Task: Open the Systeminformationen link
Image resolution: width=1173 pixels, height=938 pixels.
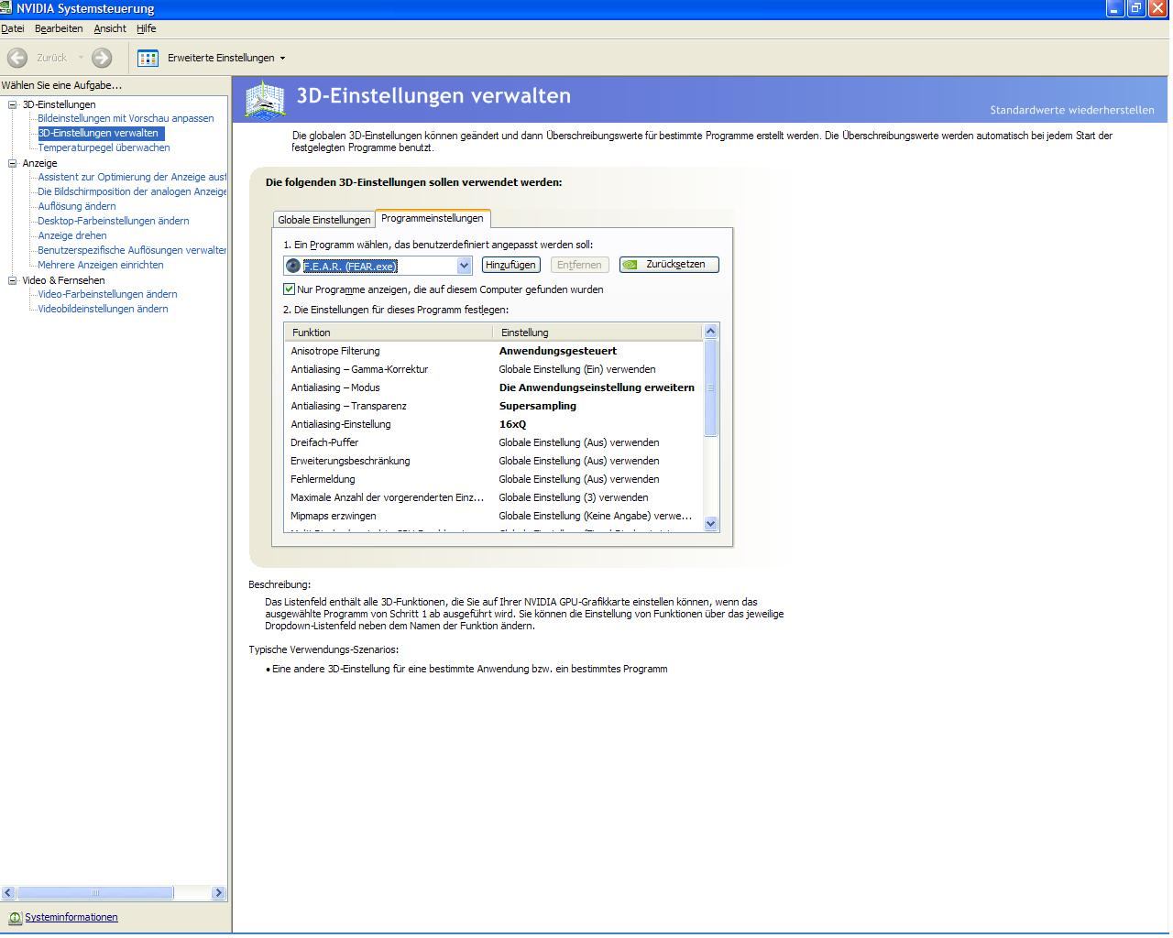Action: [x=71, y=917]
